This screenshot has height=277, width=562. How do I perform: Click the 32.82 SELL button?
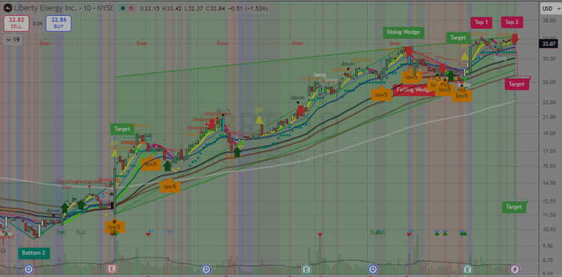[16, 23]
